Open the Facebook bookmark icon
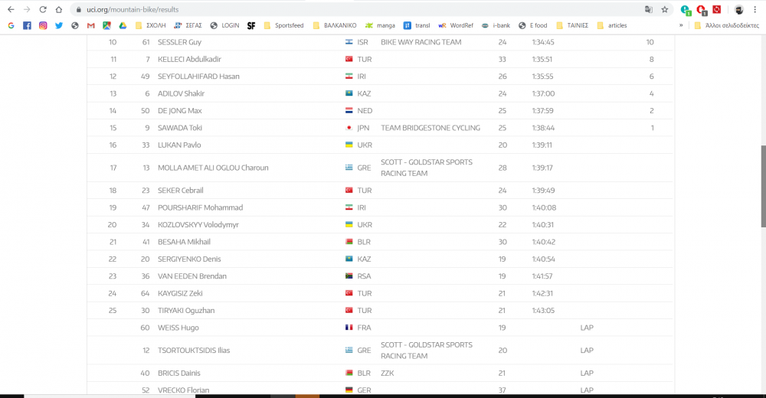Image resolution: width=766 pixels, height=398 pixels. tap(27, 25)
